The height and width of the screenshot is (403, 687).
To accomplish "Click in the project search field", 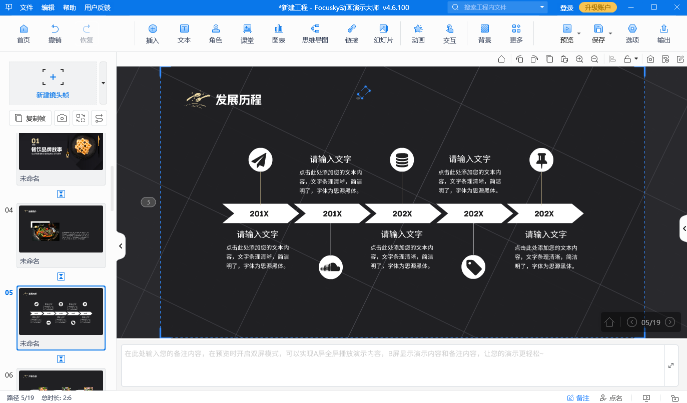I will tap(498, 7).
